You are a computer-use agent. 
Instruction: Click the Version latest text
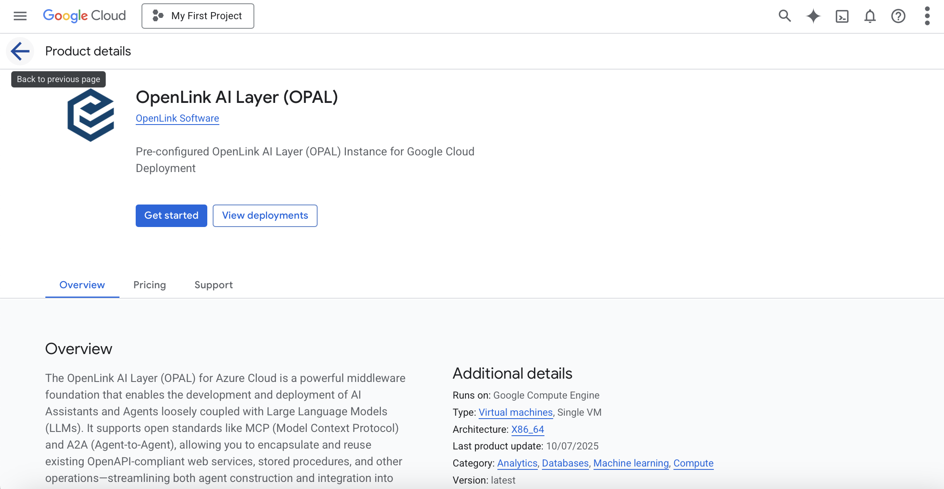coord(484,480)
